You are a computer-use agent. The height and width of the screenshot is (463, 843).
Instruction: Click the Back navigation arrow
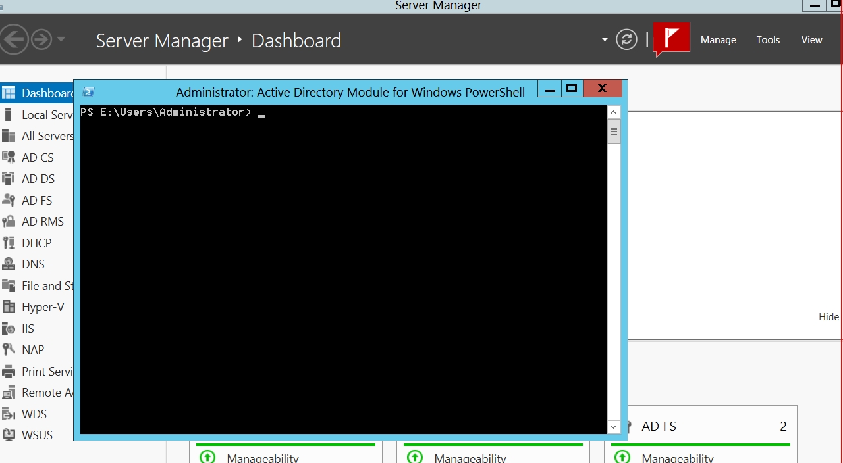click(13, 39)
